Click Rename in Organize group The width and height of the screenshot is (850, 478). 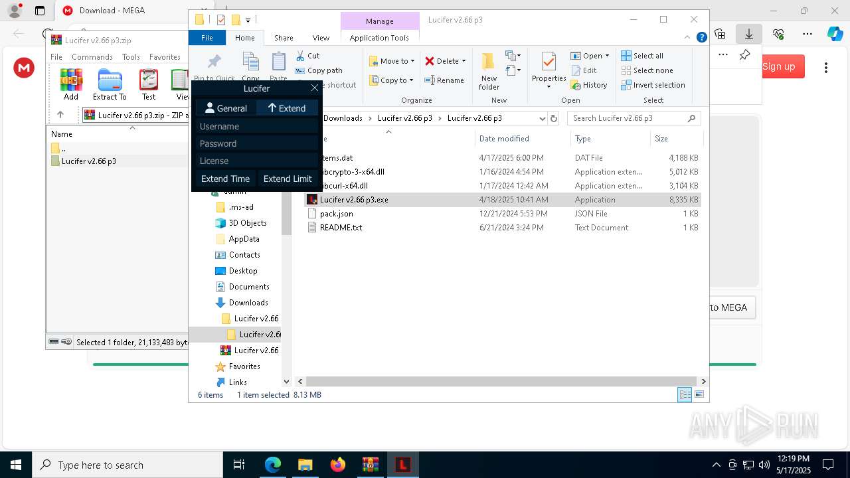(444, 80)
